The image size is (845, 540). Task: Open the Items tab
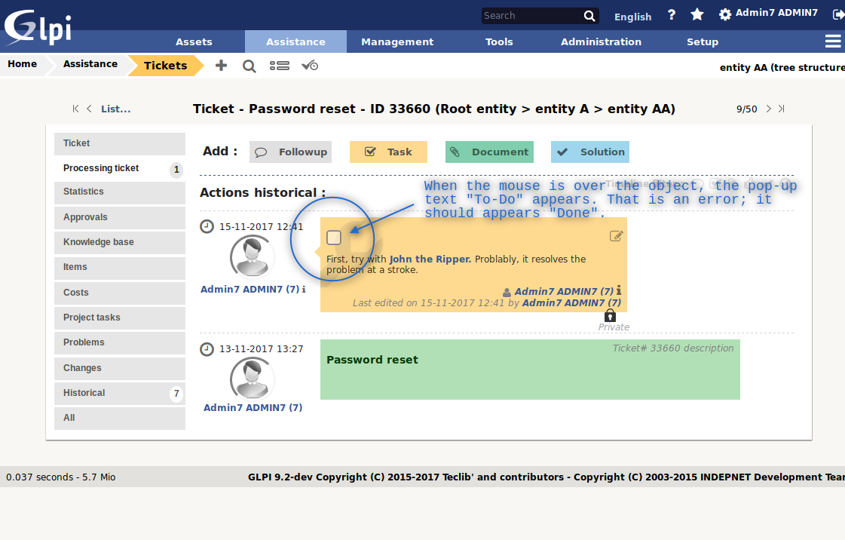pos(120,267)
